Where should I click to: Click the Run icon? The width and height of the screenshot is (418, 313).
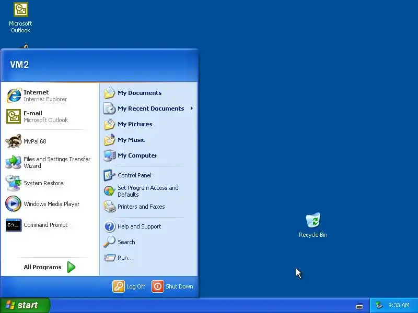click(x=109, y=258)
